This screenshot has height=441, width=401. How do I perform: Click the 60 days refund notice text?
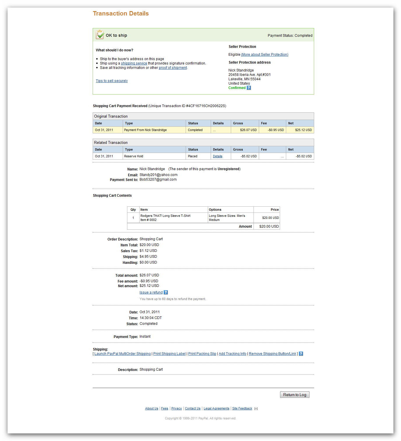coord(173,299)
